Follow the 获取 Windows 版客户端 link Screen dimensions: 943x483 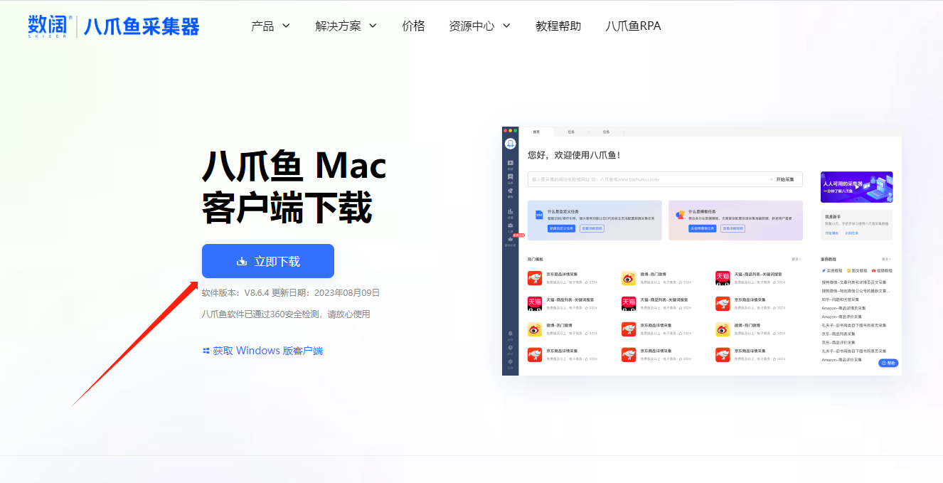(262, 351)
